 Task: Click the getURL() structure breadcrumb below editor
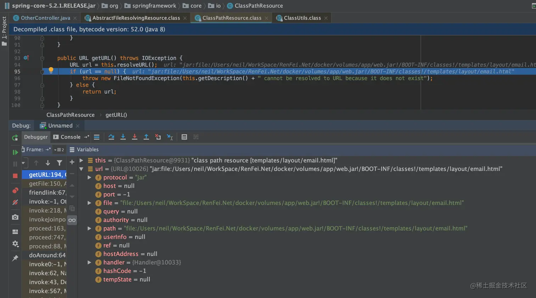[116, 115]
